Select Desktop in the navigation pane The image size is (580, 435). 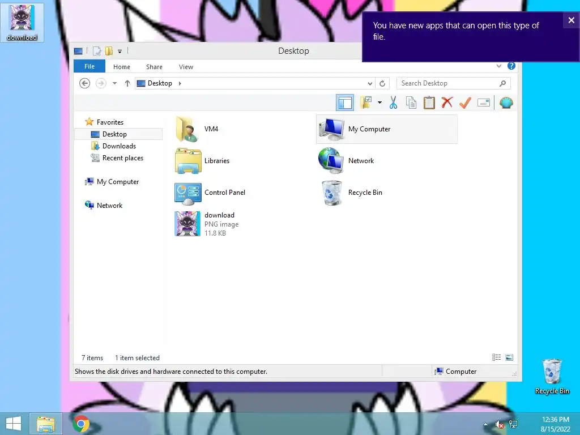click(x=118, y=134)
